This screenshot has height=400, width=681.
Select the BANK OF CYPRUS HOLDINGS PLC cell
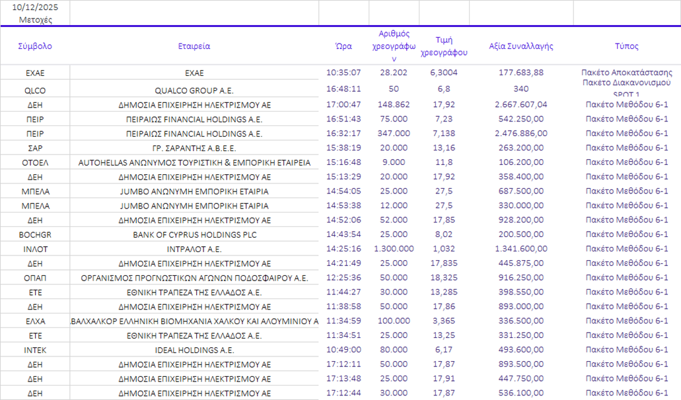[x=194, y=234]
